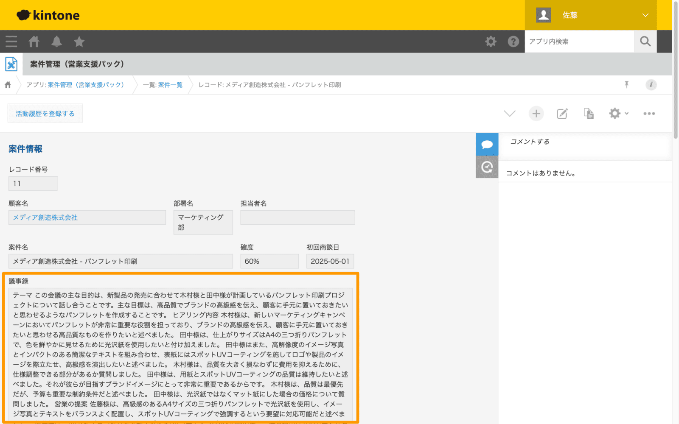Click the search magnifier button

645,42
